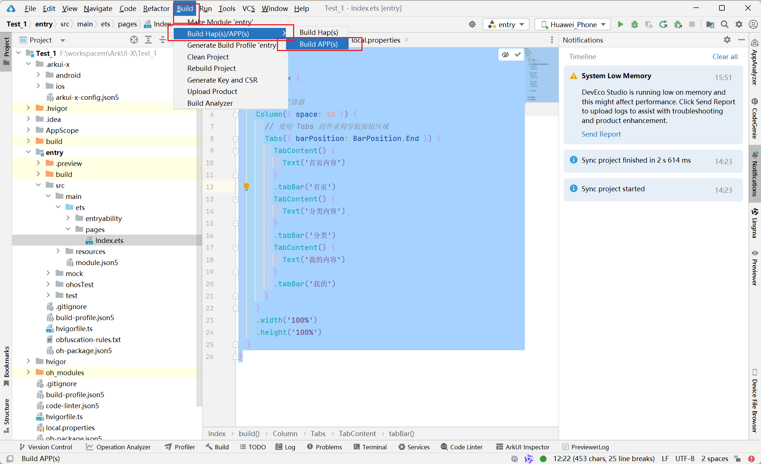Screen dimensions: 761x464
Task: Toggle the reader mode eye icon
Action: (x=505, y=55)
